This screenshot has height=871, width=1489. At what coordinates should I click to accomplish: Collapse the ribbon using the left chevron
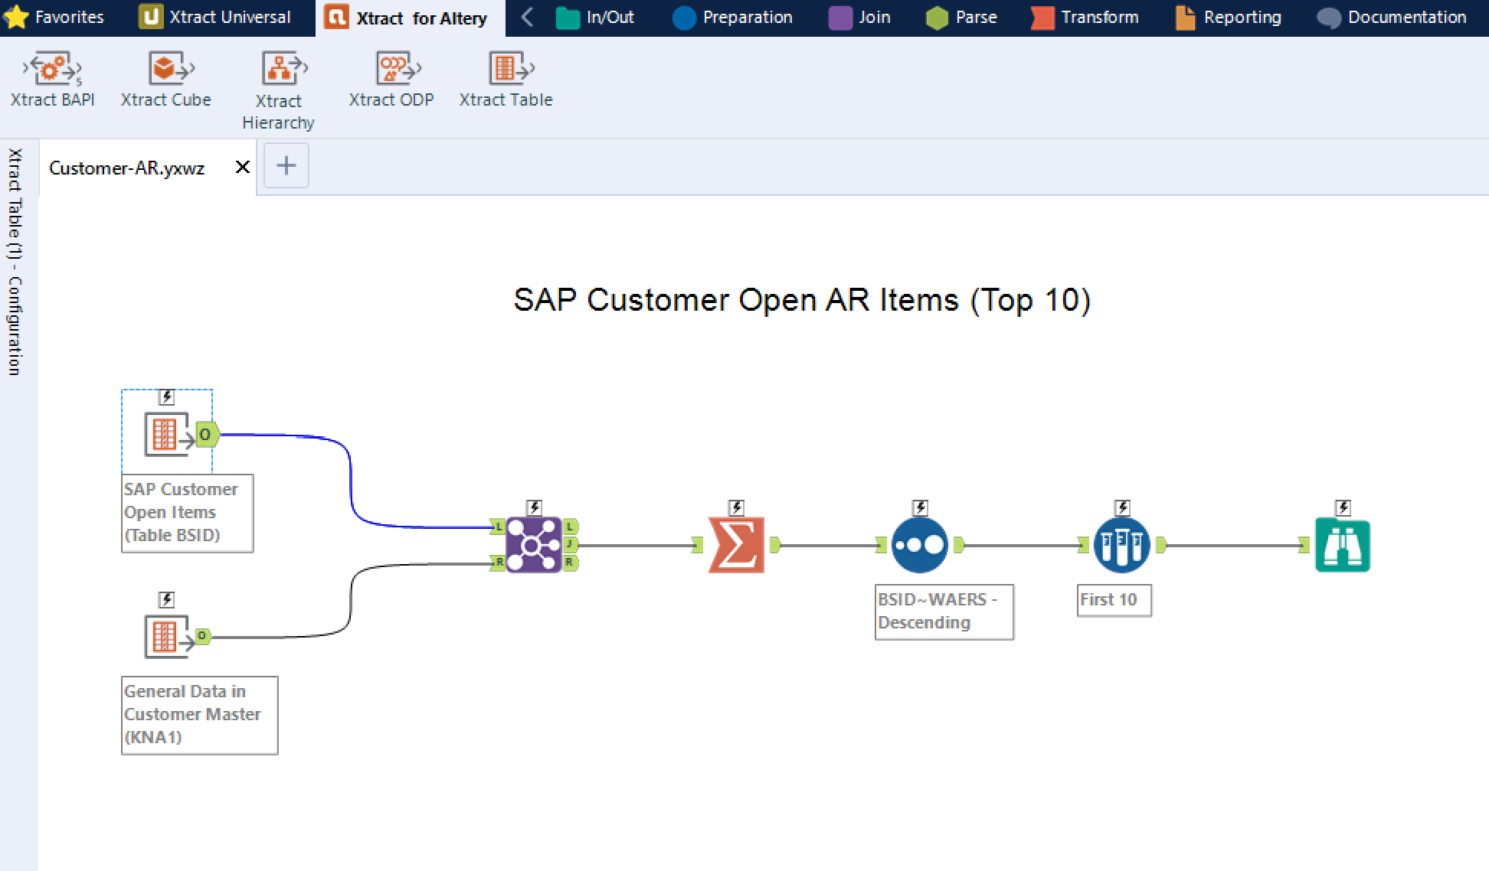tap(525, 17)
